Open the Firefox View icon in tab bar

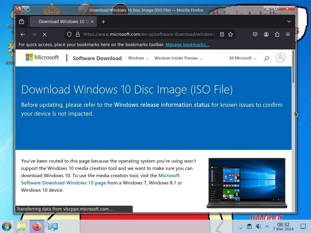tap(22, 22)
